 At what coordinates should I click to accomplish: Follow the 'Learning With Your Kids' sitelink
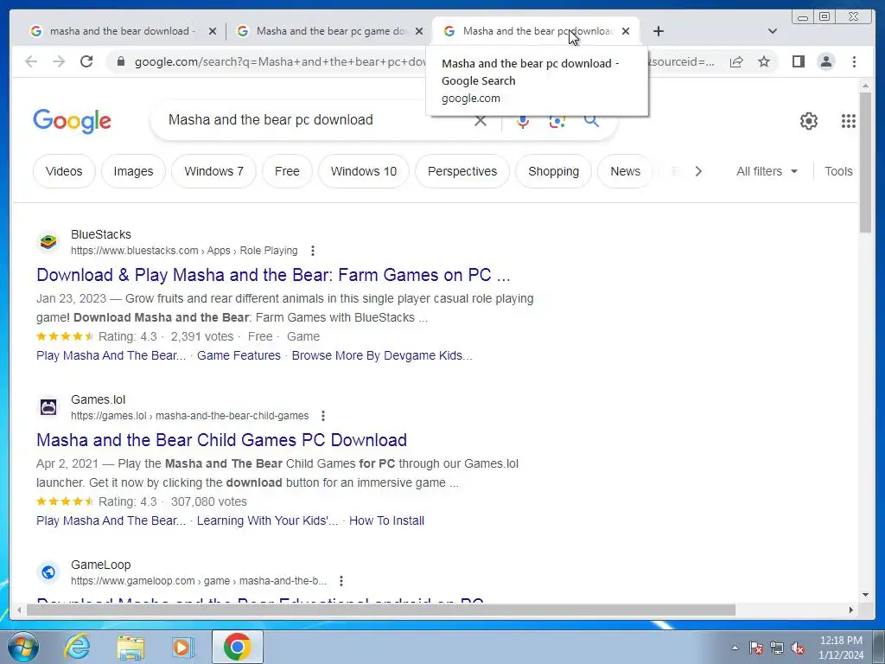click(268, 520)
